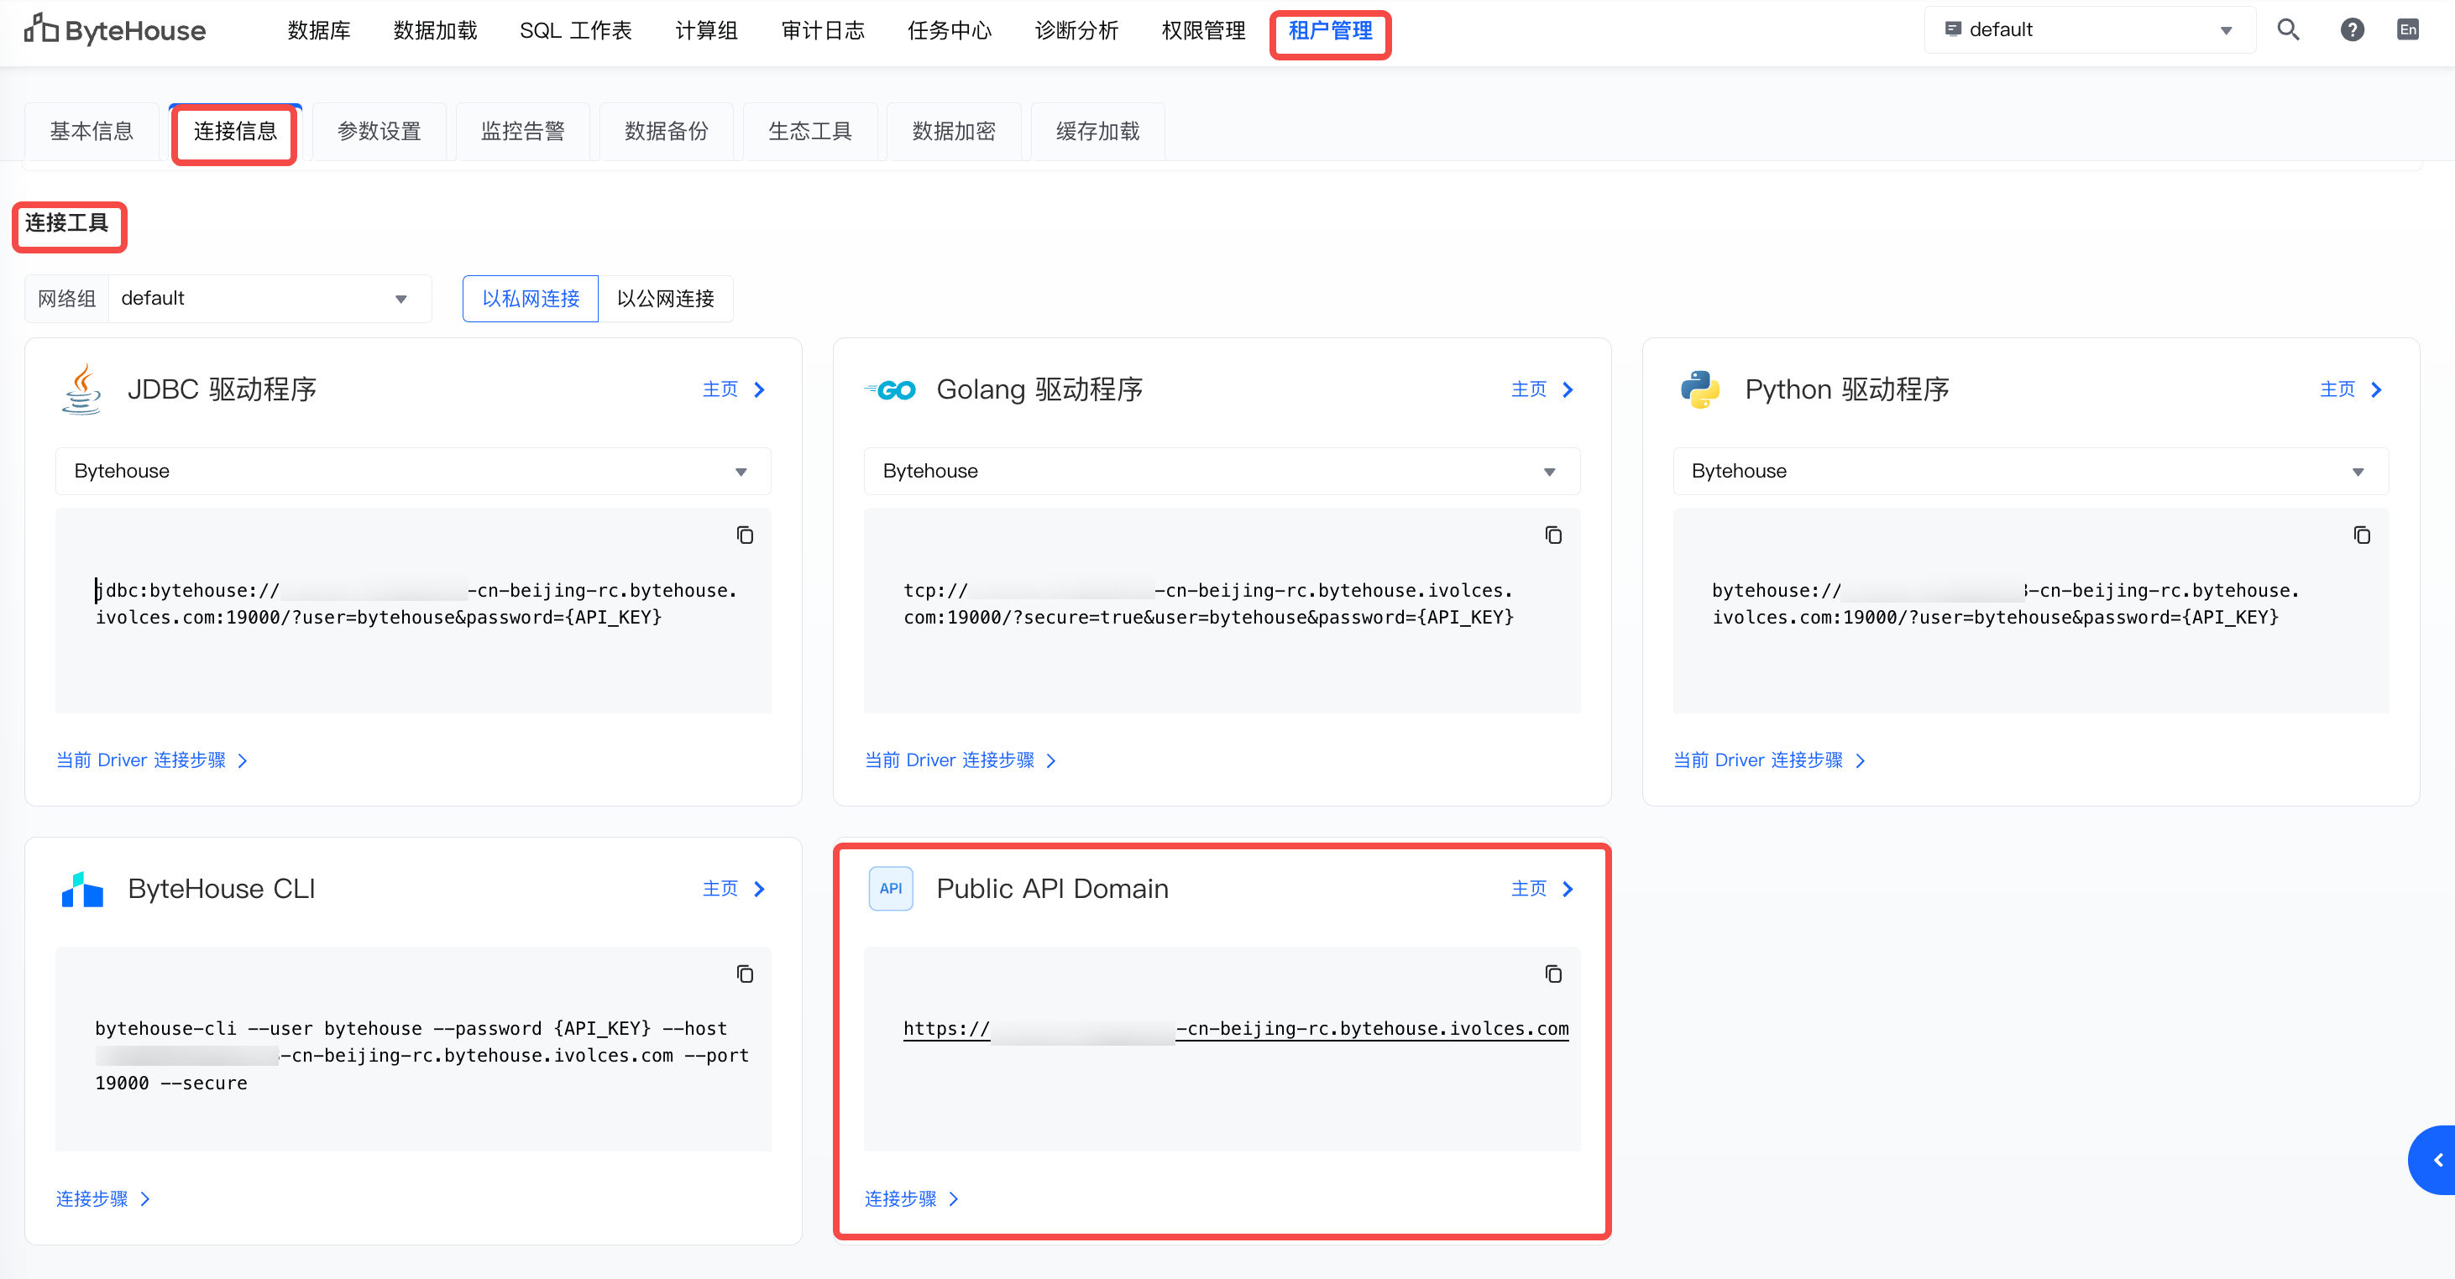Expand the JDBC Bytehouse dropdown
The height and width of the screenshot is (1279, 2455).
(412, 472)
